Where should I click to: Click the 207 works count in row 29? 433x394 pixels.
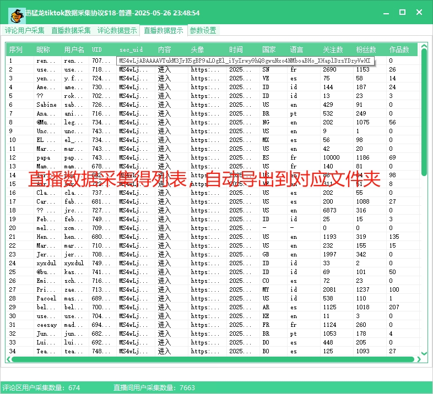(394, 308)
